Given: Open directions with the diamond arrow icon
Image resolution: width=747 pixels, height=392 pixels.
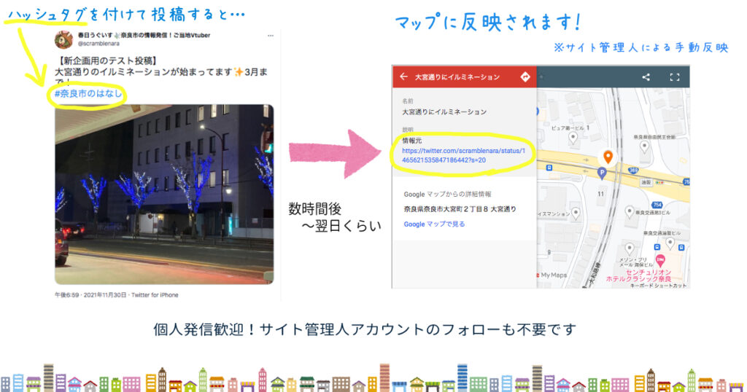Looking at the screenshot, I should tap(525, 77).
